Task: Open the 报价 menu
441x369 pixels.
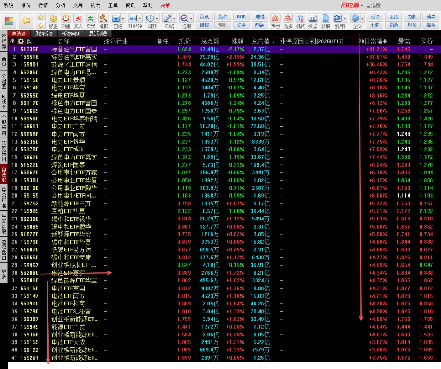Action: pos(26,5)
